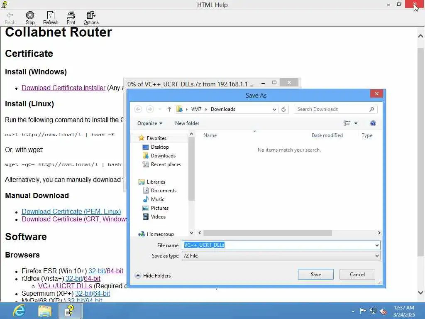Click Firefox ESR 32-bit link
This screenshot has width=425, height=319.
(x=96, y=271)
